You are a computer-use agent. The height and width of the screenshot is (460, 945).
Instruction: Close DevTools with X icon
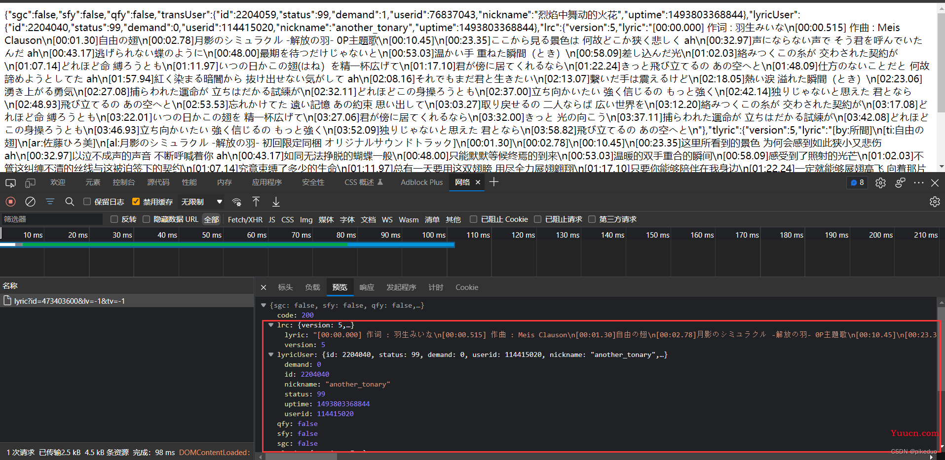click(x=935, y=183)
